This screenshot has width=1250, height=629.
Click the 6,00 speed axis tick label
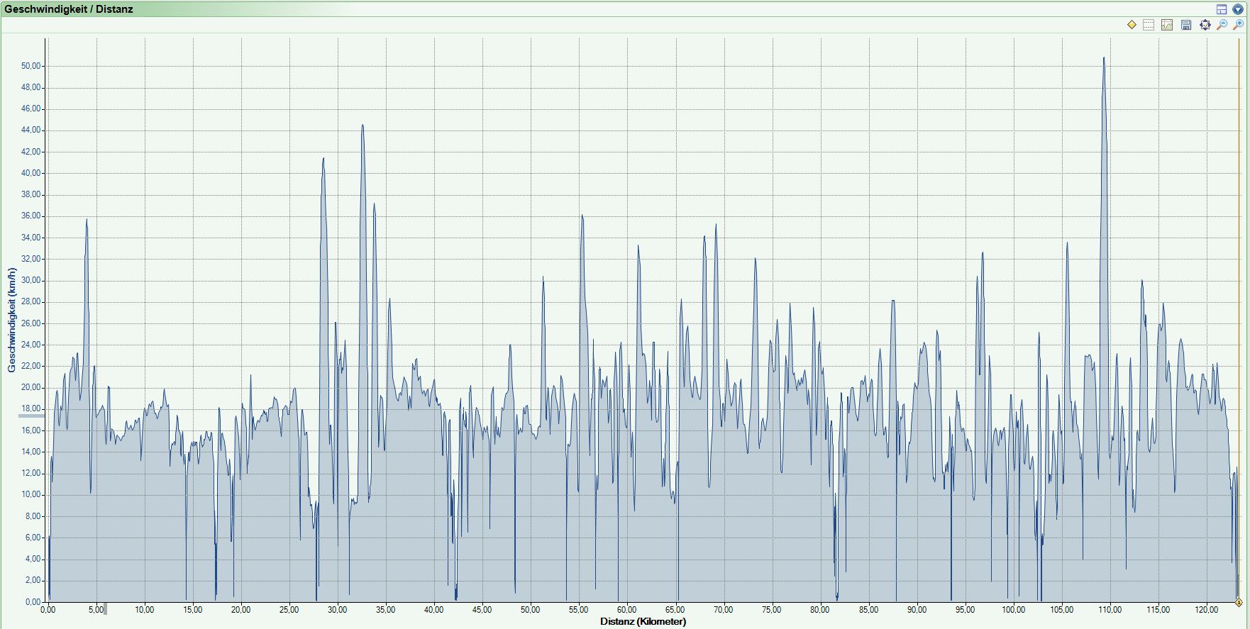(x=33, y=538)
